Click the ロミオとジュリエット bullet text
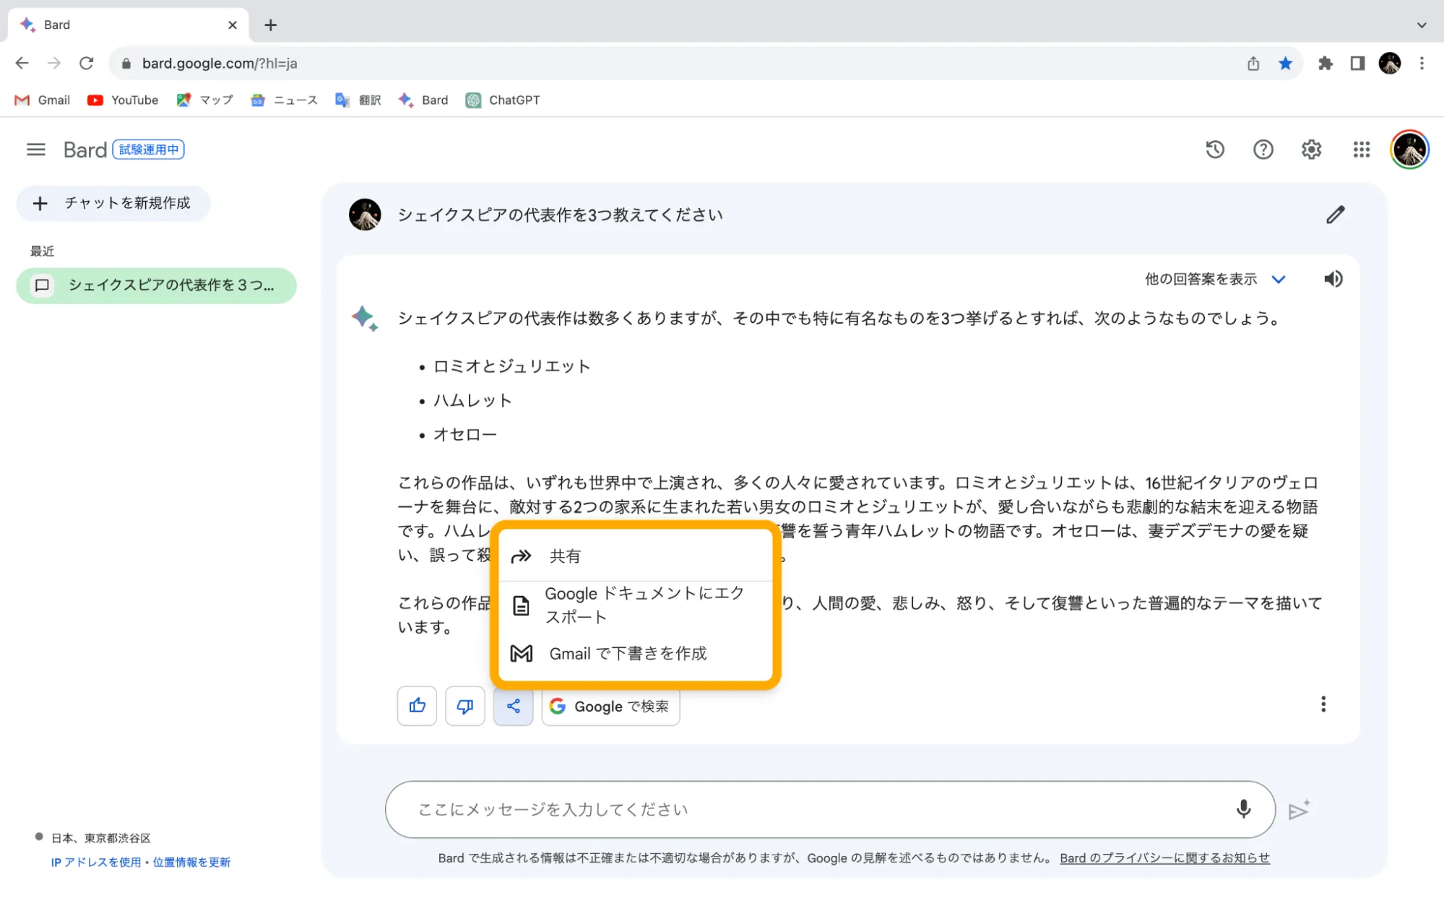Screen dimensions: 1444x903 tap(512, 366)
